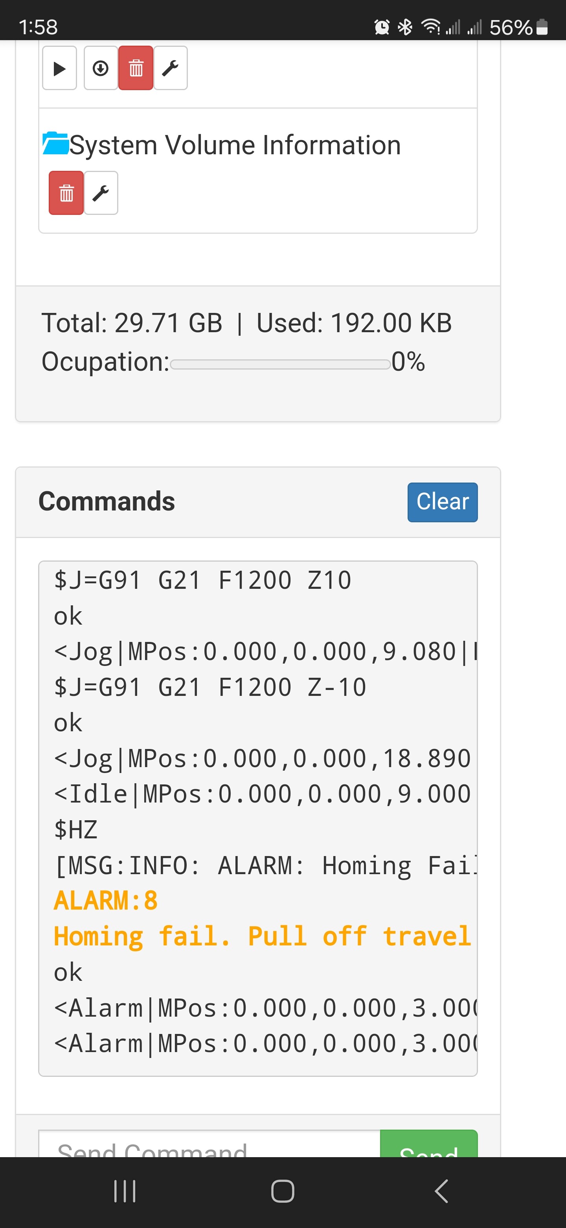Tap the Android home button

tap(283, 1191)
